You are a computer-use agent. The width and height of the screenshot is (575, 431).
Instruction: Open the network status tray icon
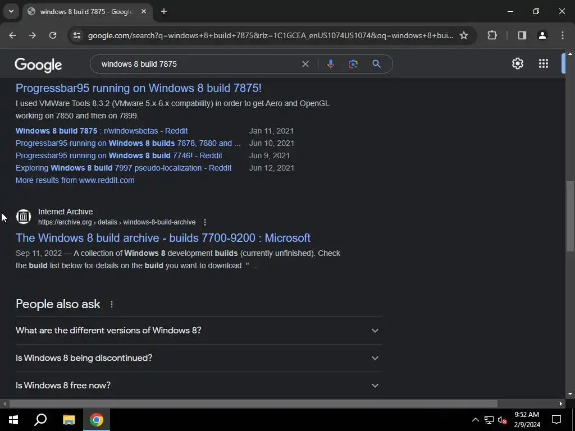(x=489, y=420)
